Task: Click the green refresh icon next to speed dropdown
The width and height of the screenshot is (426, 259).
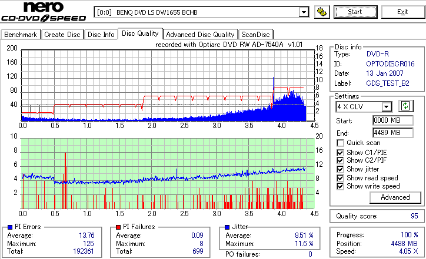Action: [x=405, y=106]
